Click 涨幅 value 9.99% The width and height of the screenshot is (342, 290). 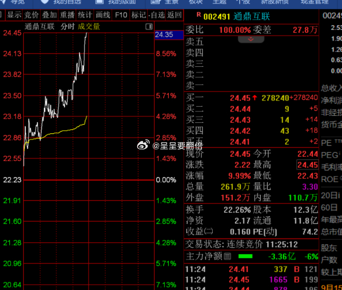tap(239, 176)
